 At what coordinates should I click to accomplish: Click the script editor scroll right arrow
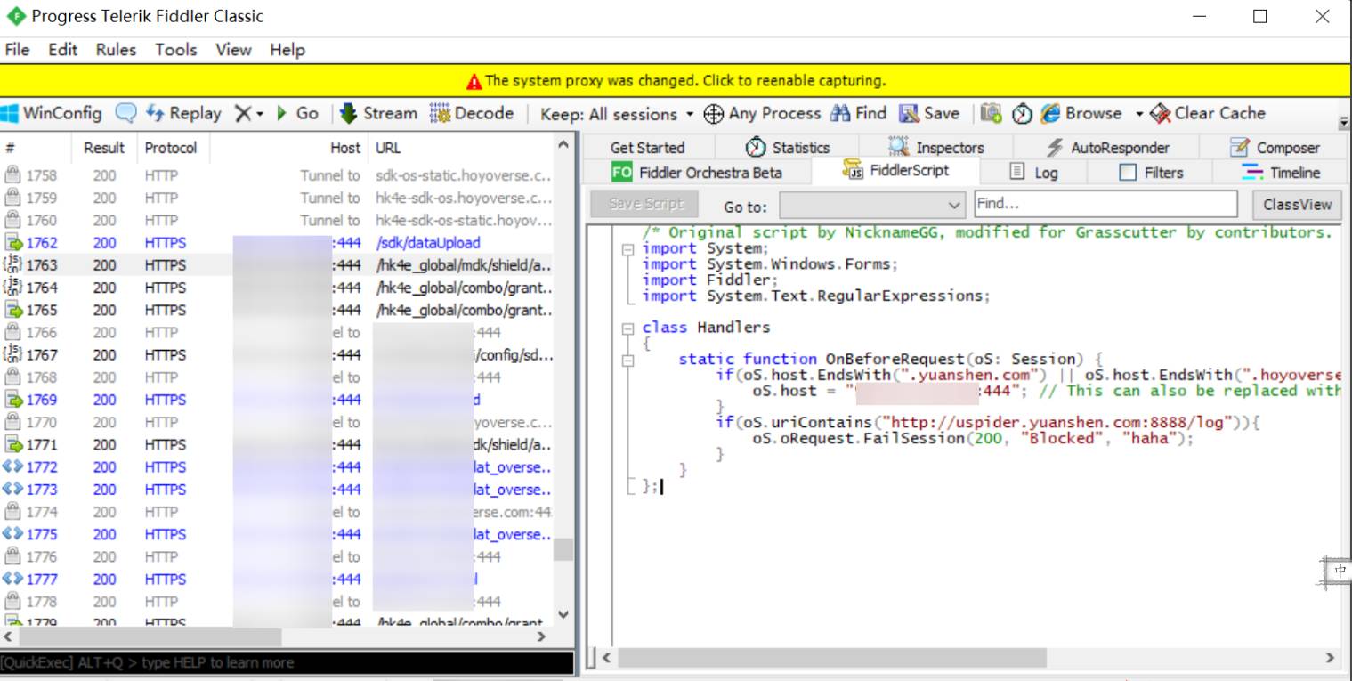(x=1331, y=658)
